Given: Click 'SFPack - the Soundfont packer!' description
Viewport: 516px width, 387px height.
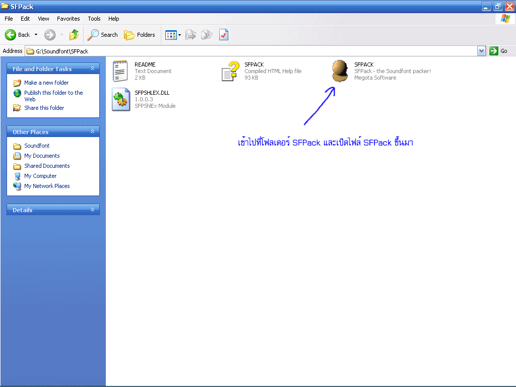Looking at the screenshot, I should 392,71.
